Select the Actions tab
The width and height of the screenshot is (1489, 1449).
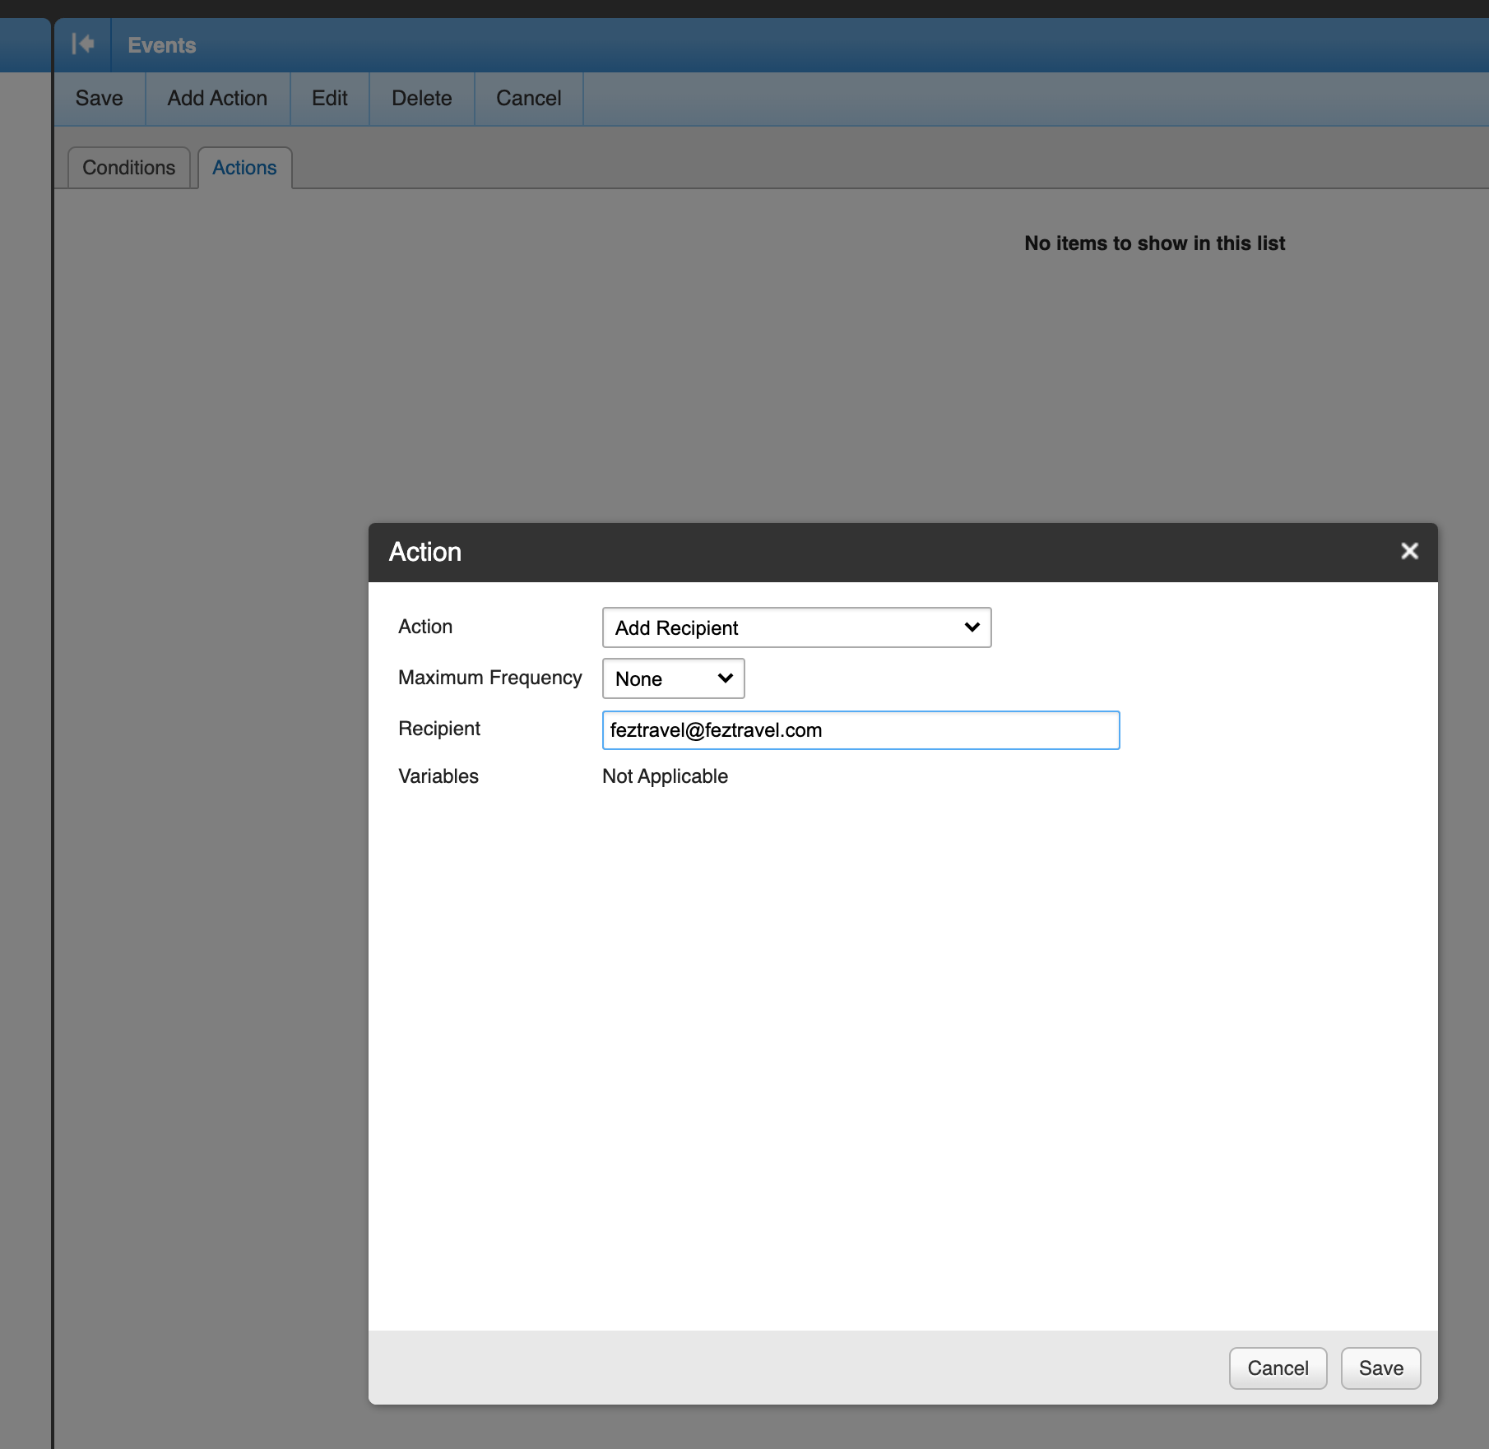[244, 168]
